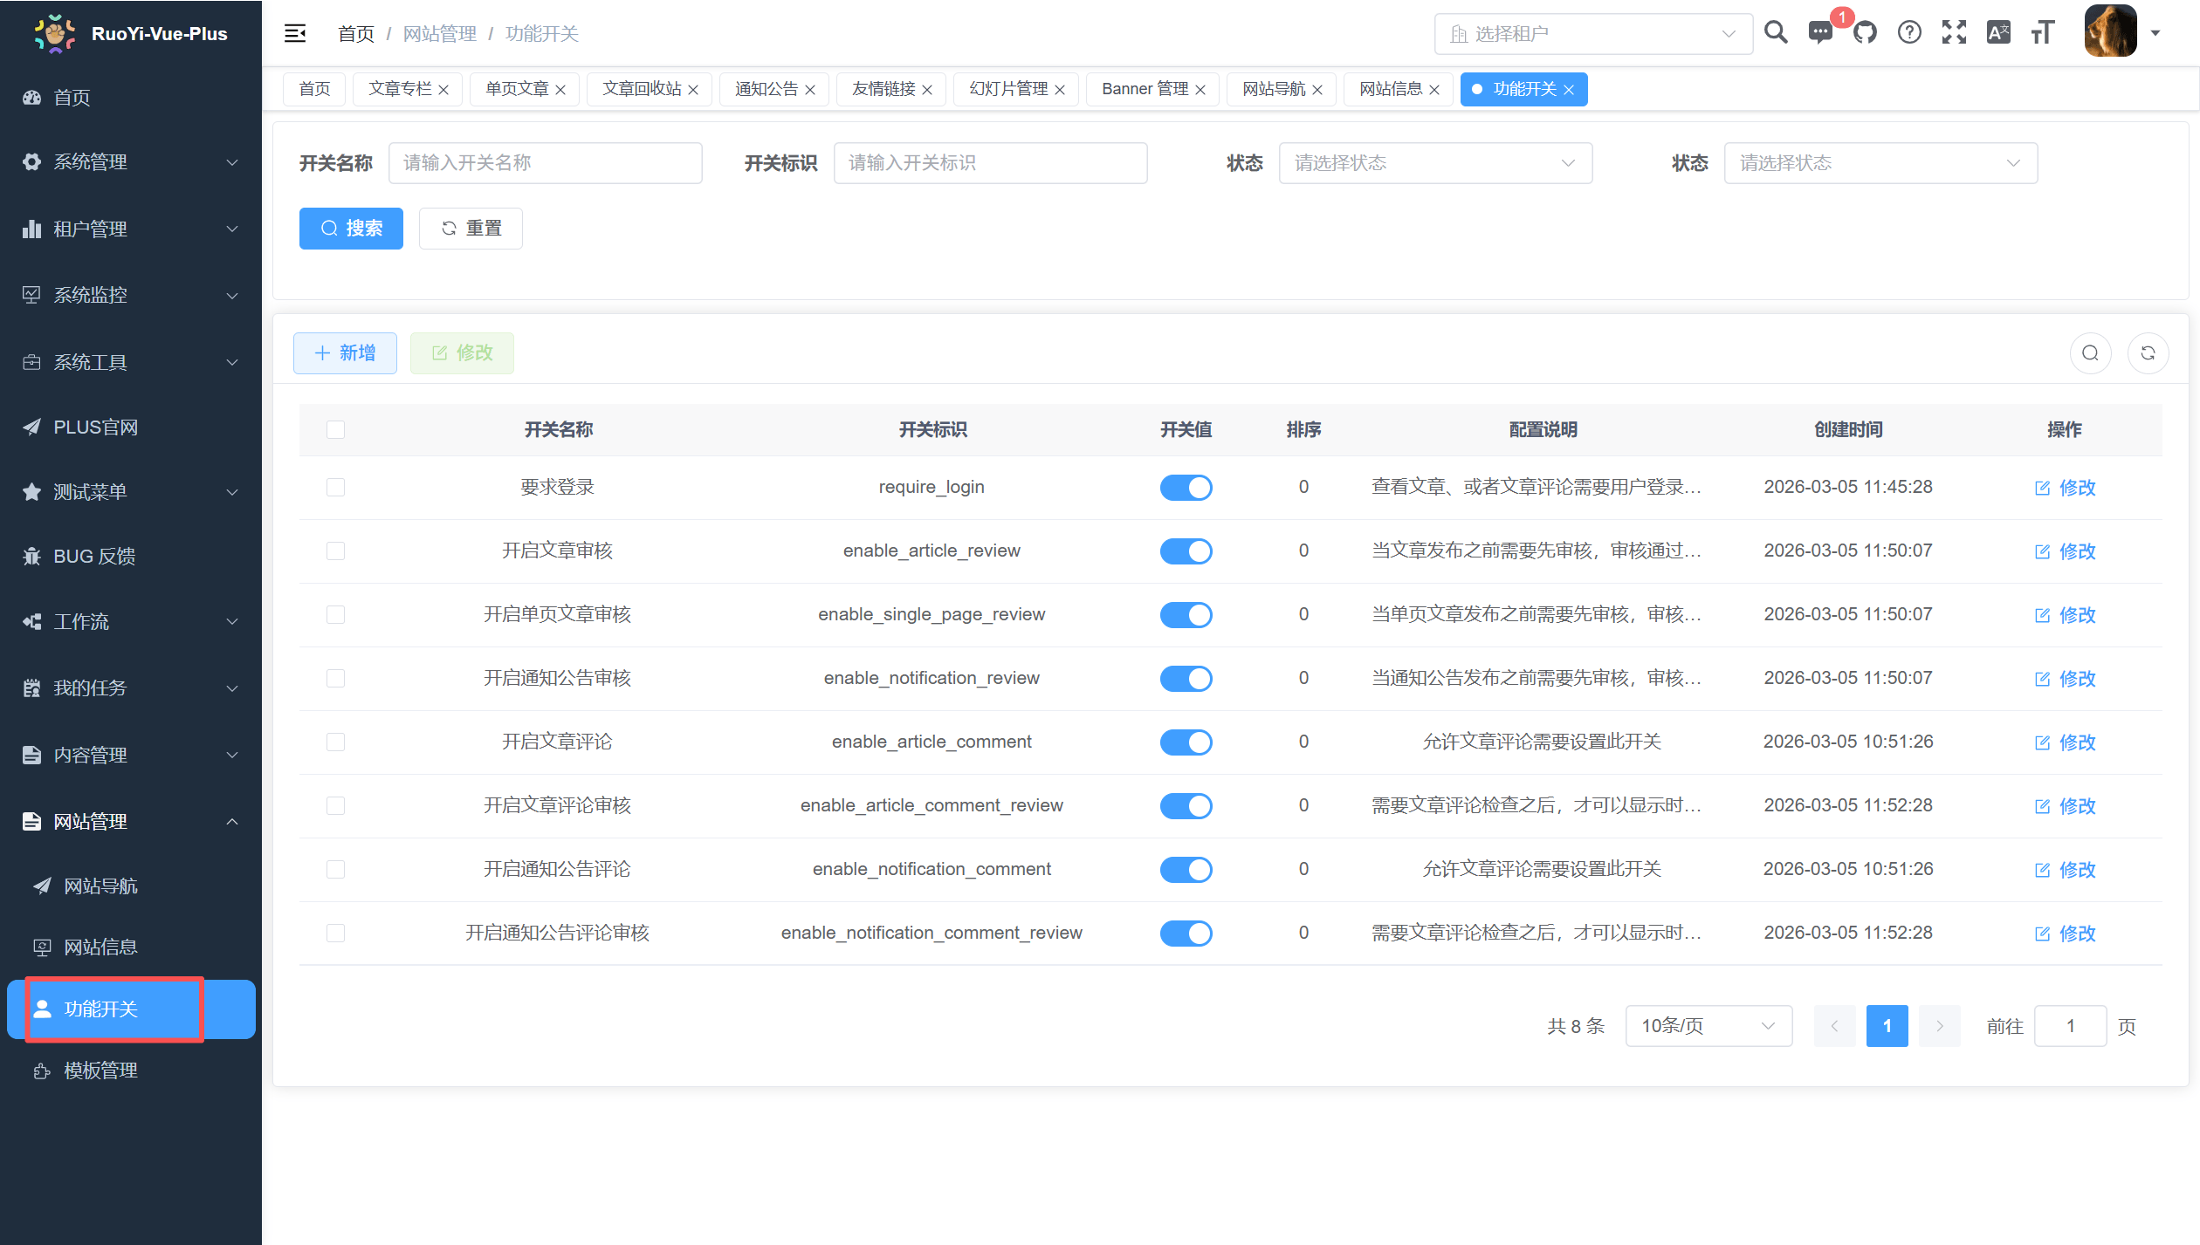Open the GitHub icon in the header
Screen dimensions: 2200x1245
point(1866,32)
